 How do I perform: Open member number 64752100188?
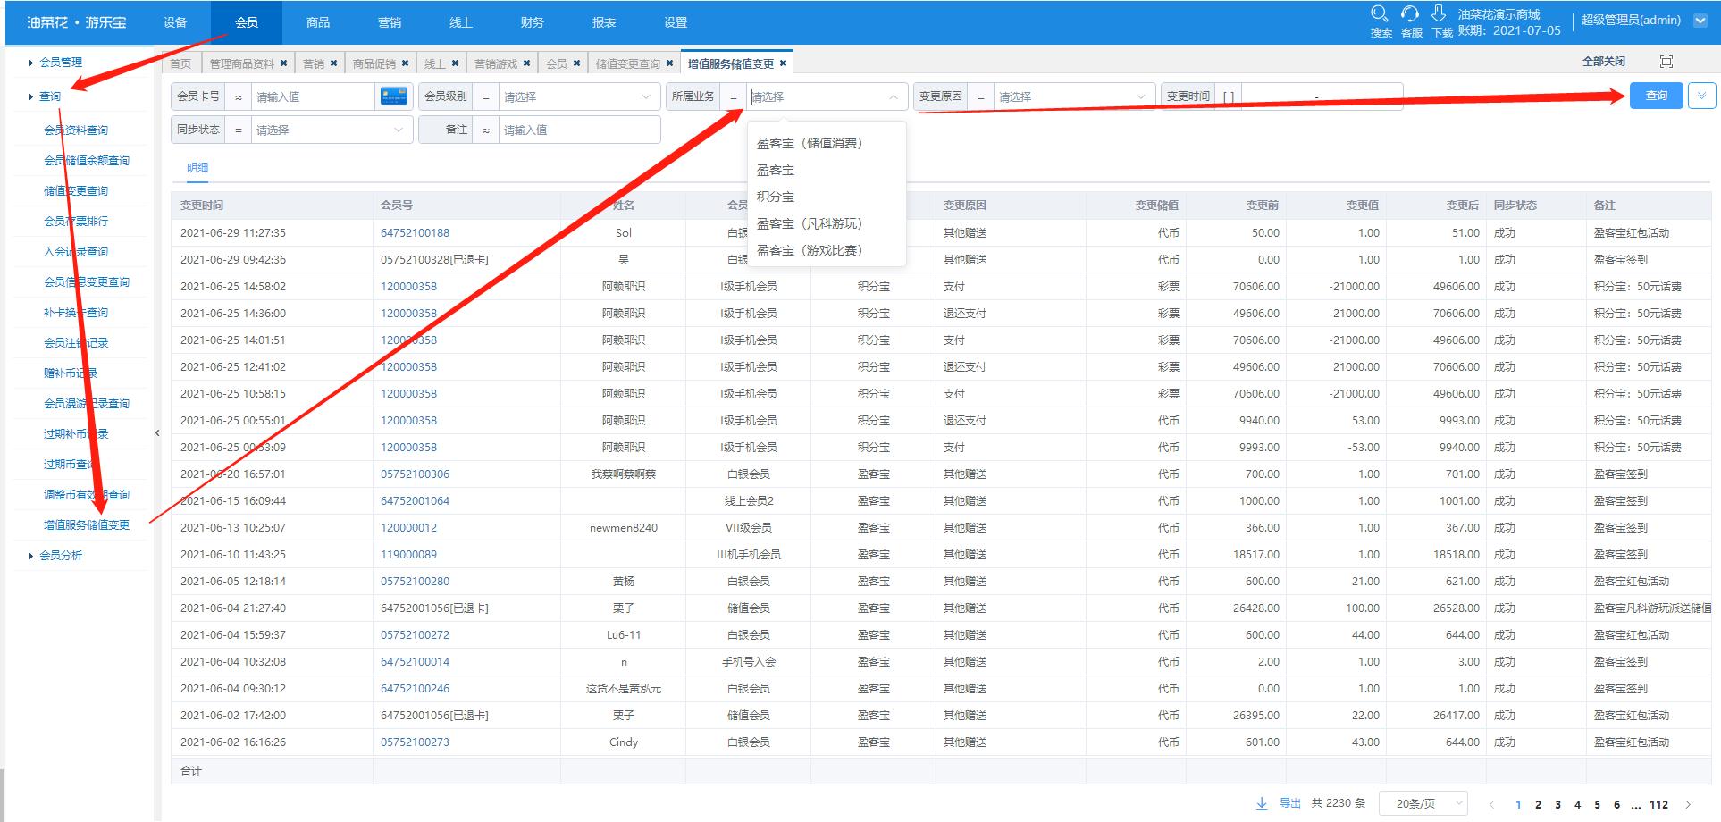(415, 232)
